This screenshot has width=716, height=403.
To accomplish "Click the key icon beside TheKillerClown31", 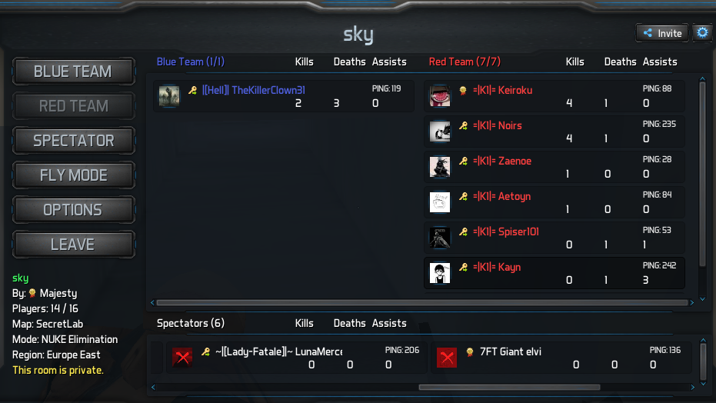I will [193, 90].
